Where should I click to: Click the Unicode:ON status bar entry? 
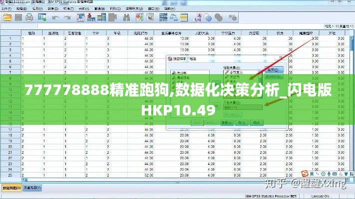coord(320,196)
